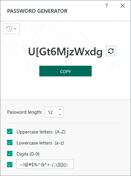Click the Lowercase letters (a-z) label

40,143
